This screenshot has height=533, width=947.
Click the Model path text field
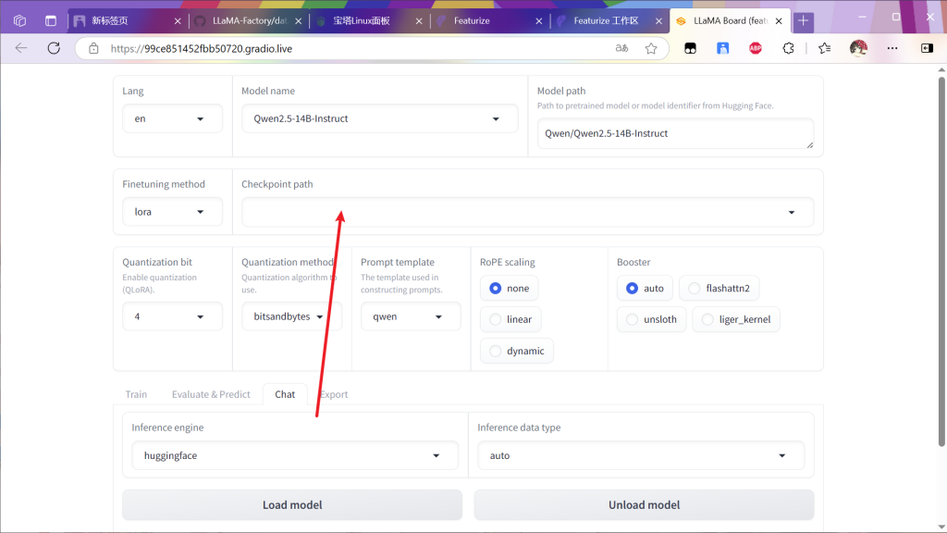[675, 133]
